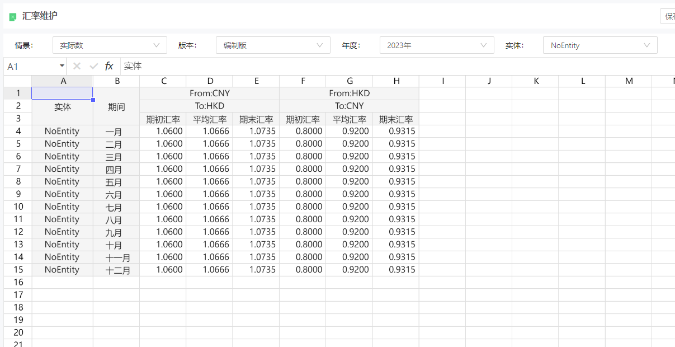
Task: Click the confirm checkmark in formula bar
Action: pos(93,66)
